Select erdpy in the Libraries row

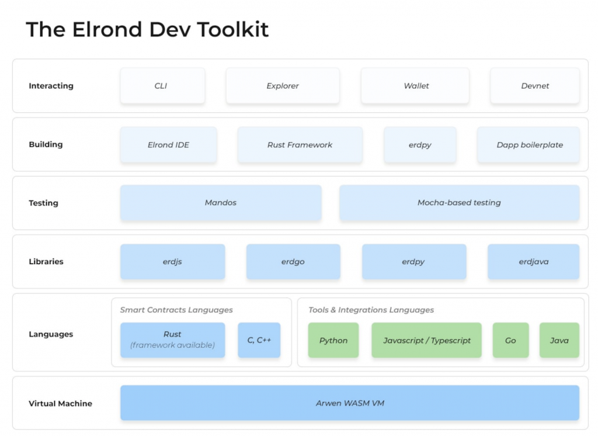[414, 261]
